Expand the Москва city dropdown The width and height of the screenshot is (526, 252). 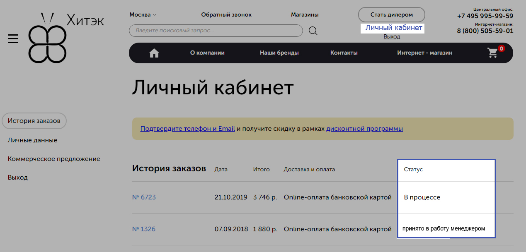(143, 14)
